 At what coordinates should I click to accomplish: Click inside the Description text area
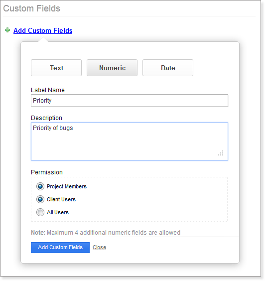pos(130,142)
